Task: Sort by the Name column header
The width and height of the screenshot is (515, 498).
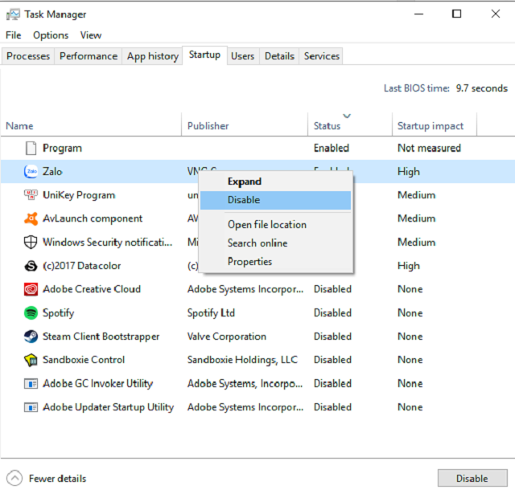Action: tap(91, 125)
